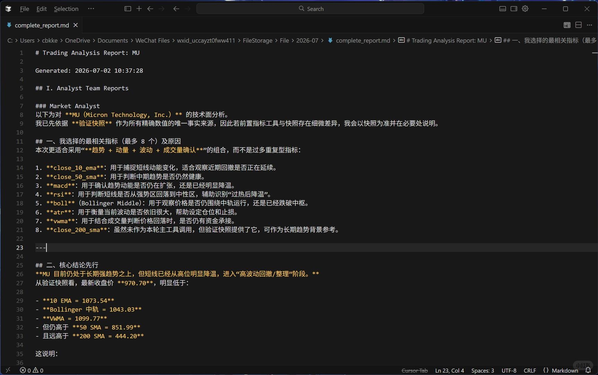Expand the WeChat Files breadcrumb
This screenshot has height=375, width=598.
[152, 40]
